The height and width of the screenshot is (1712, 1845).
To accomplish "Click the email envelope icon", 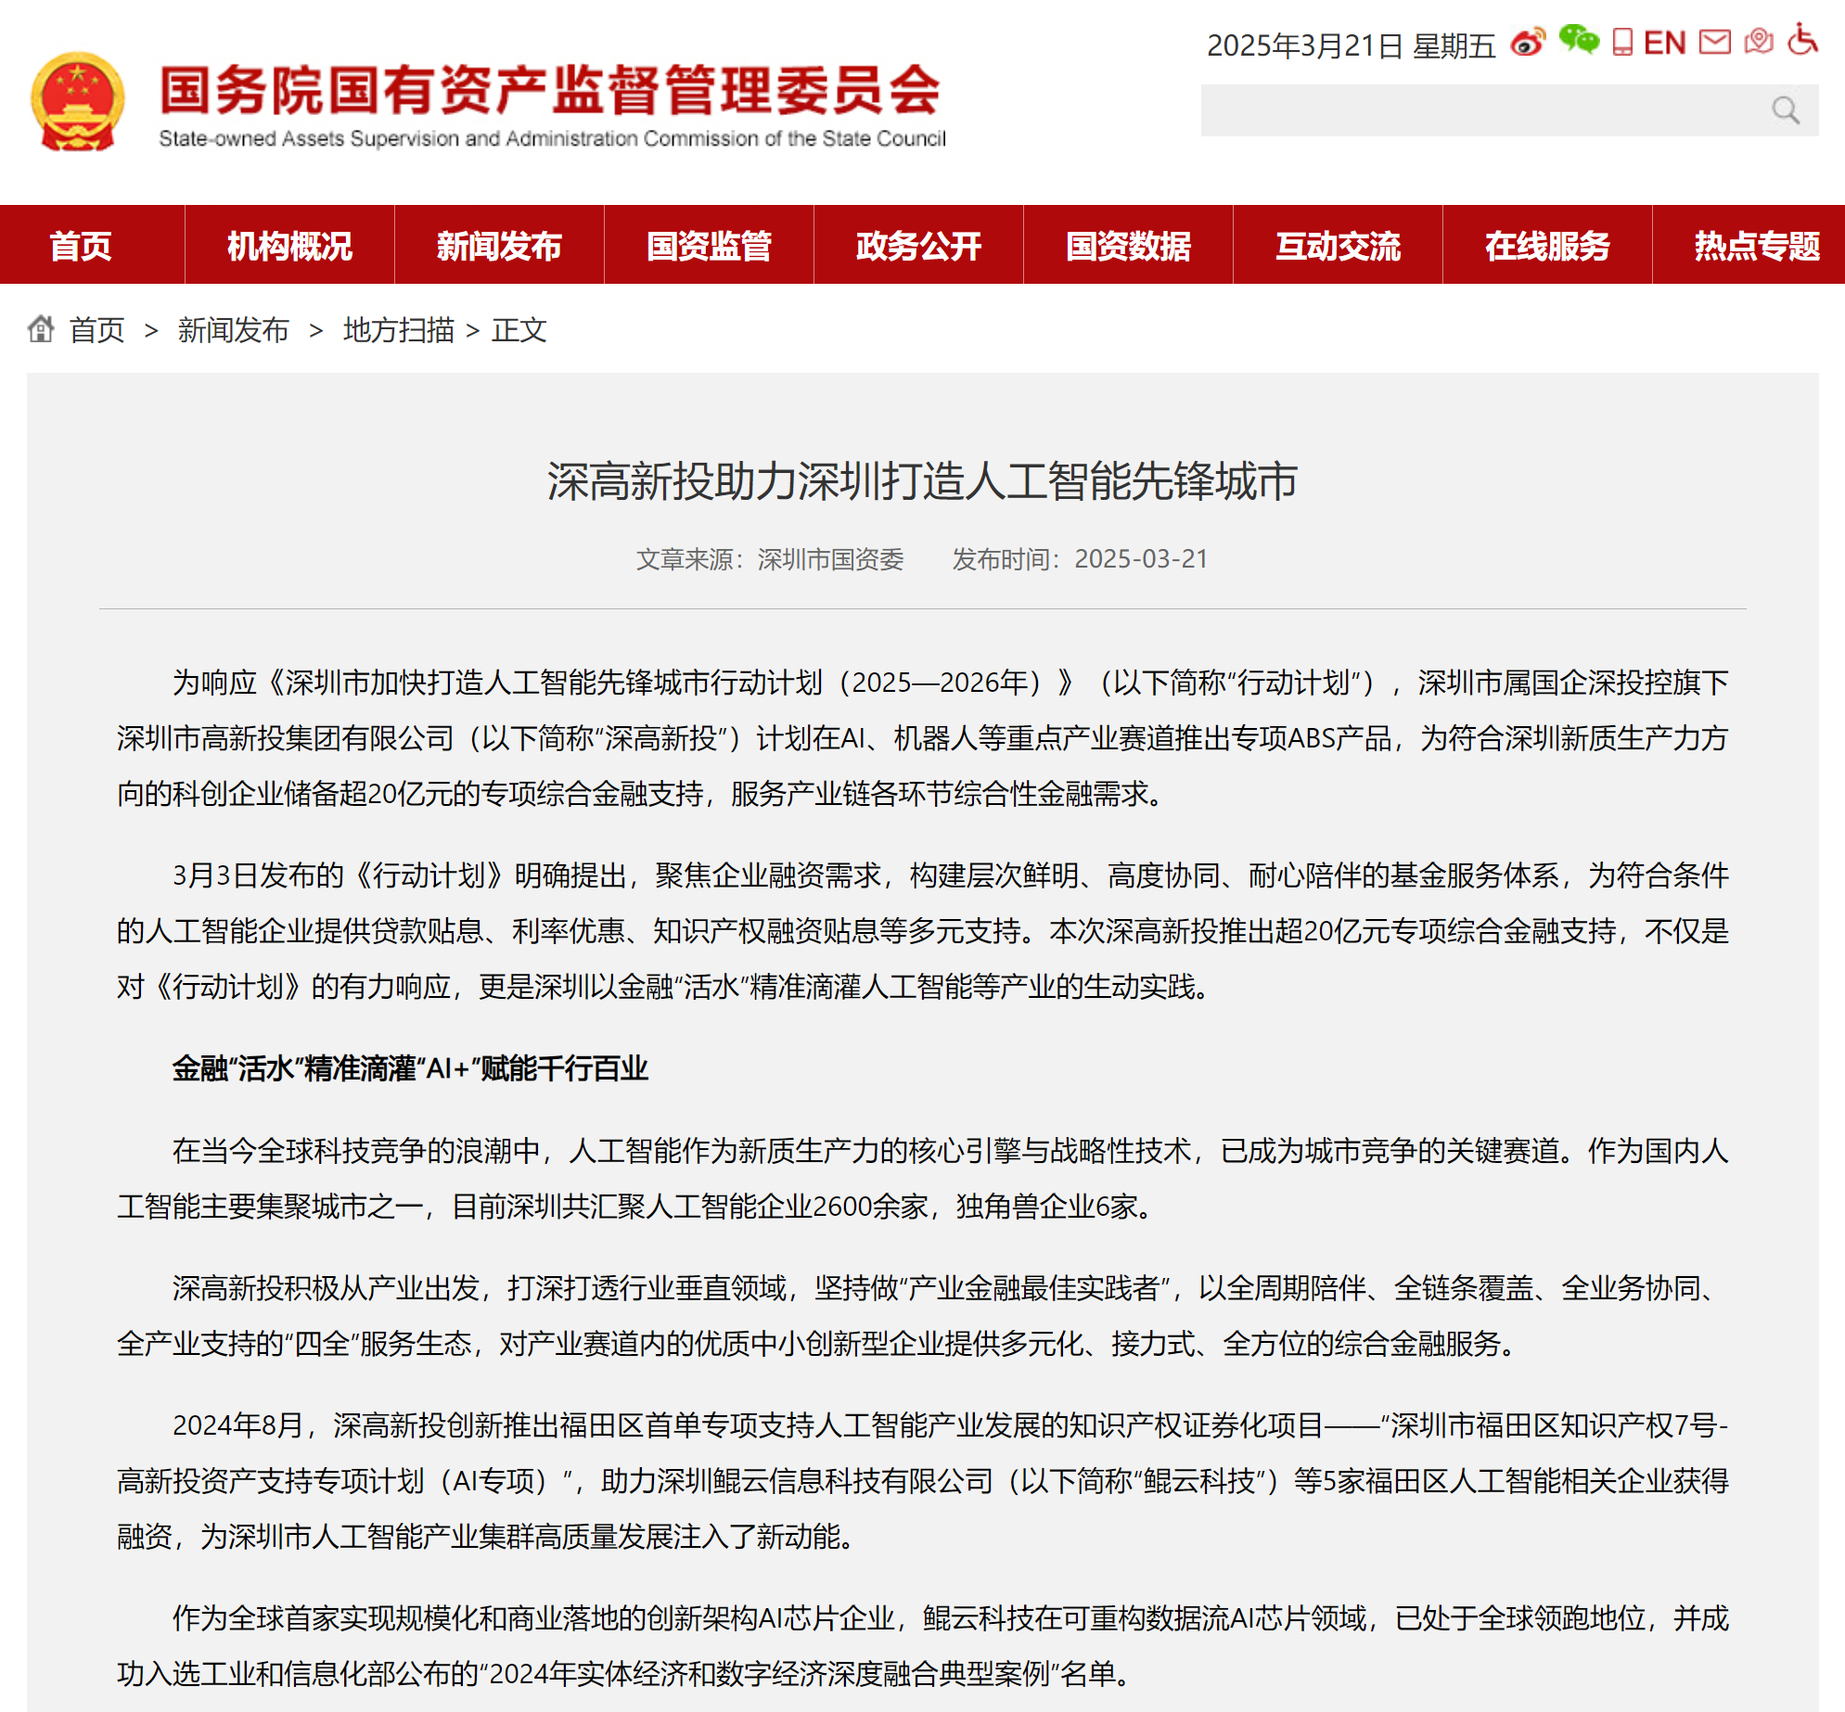I will pyautogui.click(x=1714, y=41).
